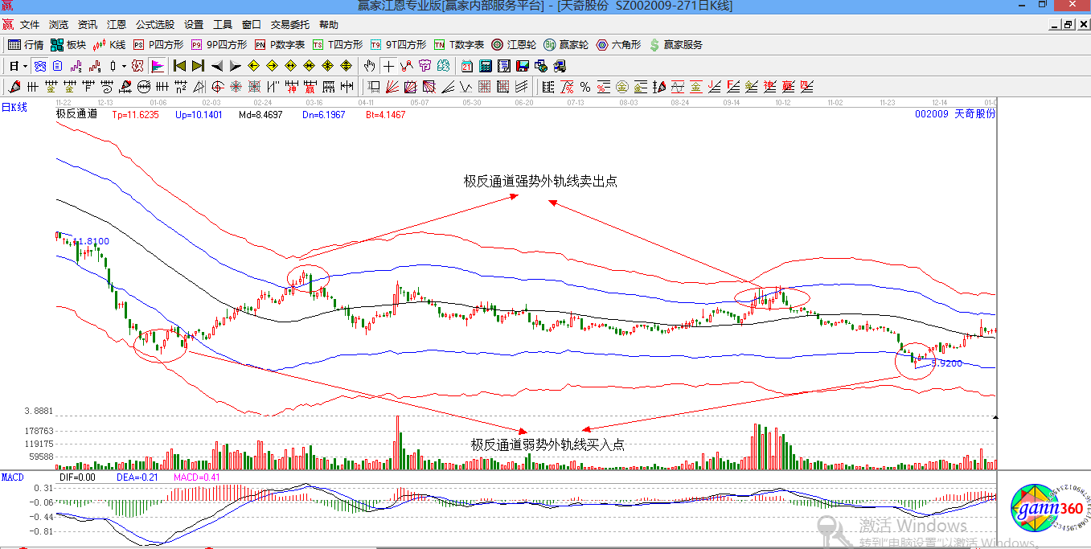Open the 江恩 menu
This screenshot has height=549, width=1091.
pos(117,25)
